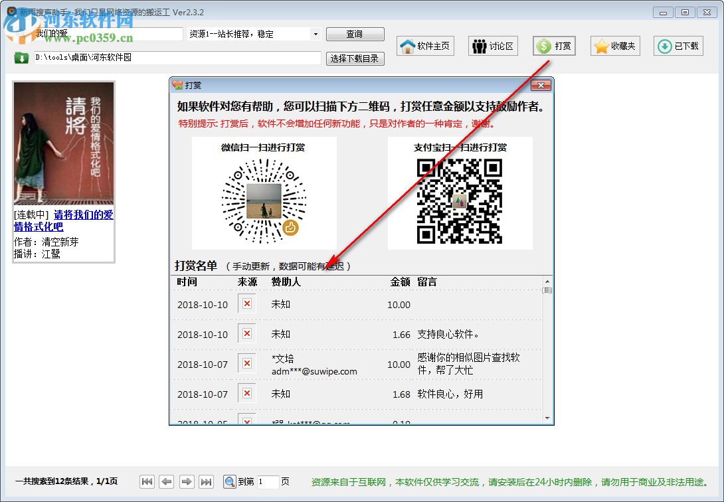The image size is (724, 502).
Task: Open the 讨论区 discussion forum
Action: 493,46
